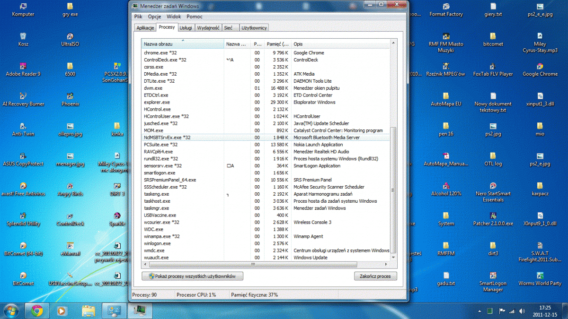This screenshot has height=319, width=568.
Task: Launch Chrome from the taskbar
Action: pos(37,310)
